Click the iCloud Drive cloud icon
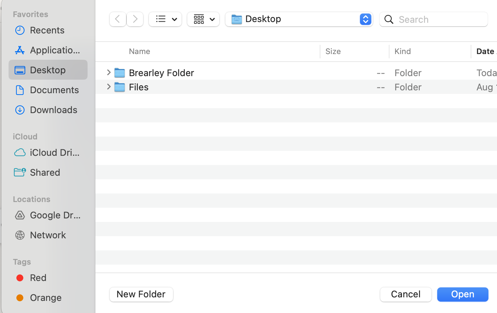This screenshot has width=497, height=313. pos(20,153)
